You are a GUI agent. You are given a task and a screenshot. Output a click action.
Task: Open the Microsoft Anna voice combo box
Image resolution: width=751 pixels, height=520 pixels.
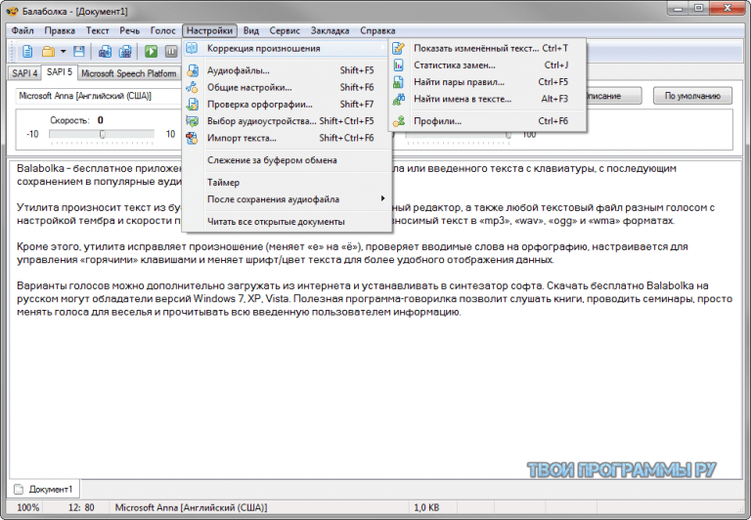click(x=98, y=96)
